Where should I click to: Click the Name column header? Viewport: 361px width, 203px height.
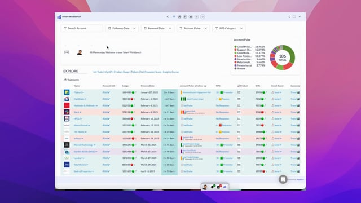pos(77,86)
